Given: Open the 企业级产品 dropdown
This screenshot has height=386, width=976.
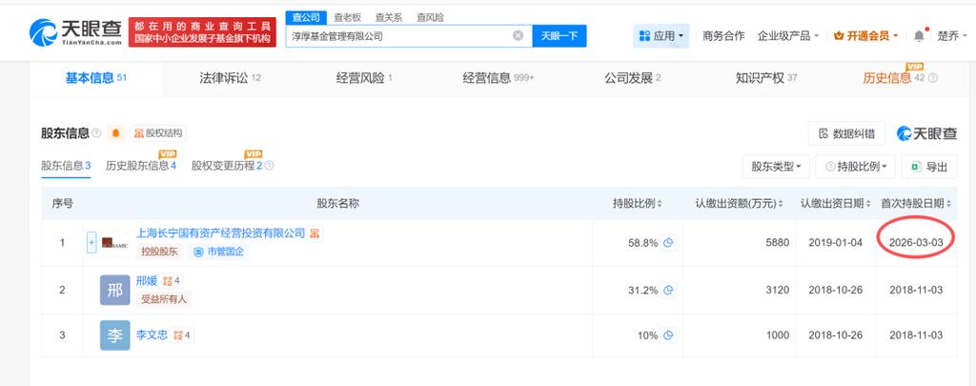Looking at the screenshot, I should click(787, 36).
